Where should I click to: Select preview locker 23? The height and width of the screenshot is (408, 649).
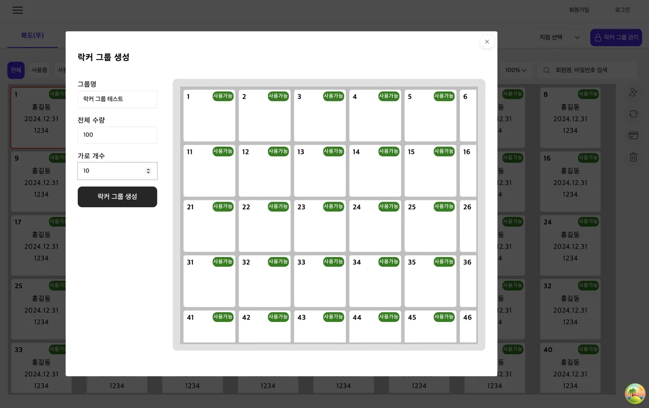pyautogui.click(x=320, y=226)
